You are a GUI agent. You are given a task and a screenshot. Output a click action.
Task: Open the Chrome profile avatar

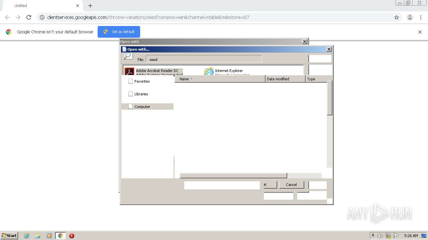click(x=410, y=17)
